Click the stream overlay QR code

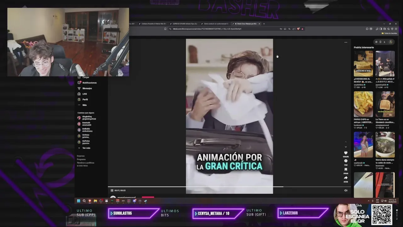382,215
